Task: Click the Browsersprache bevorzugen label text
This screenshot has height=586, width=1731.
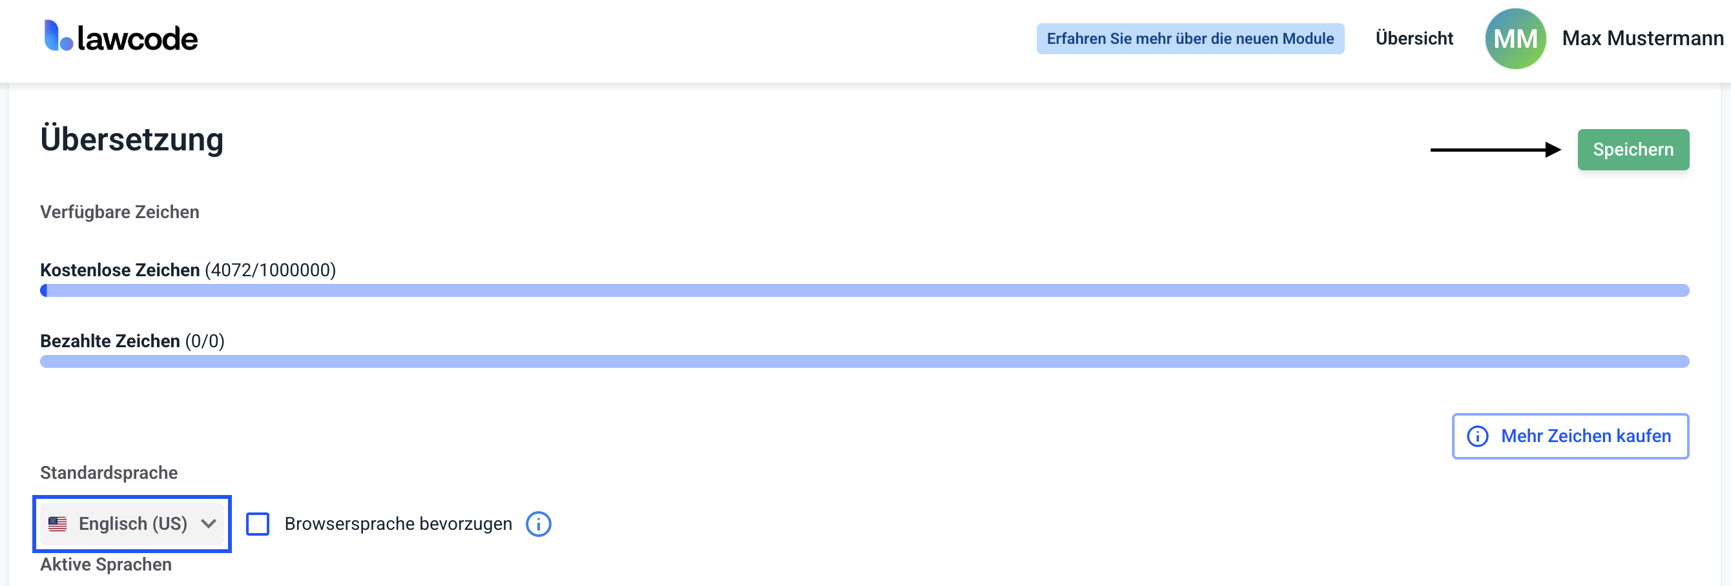Action: (398, 524)
